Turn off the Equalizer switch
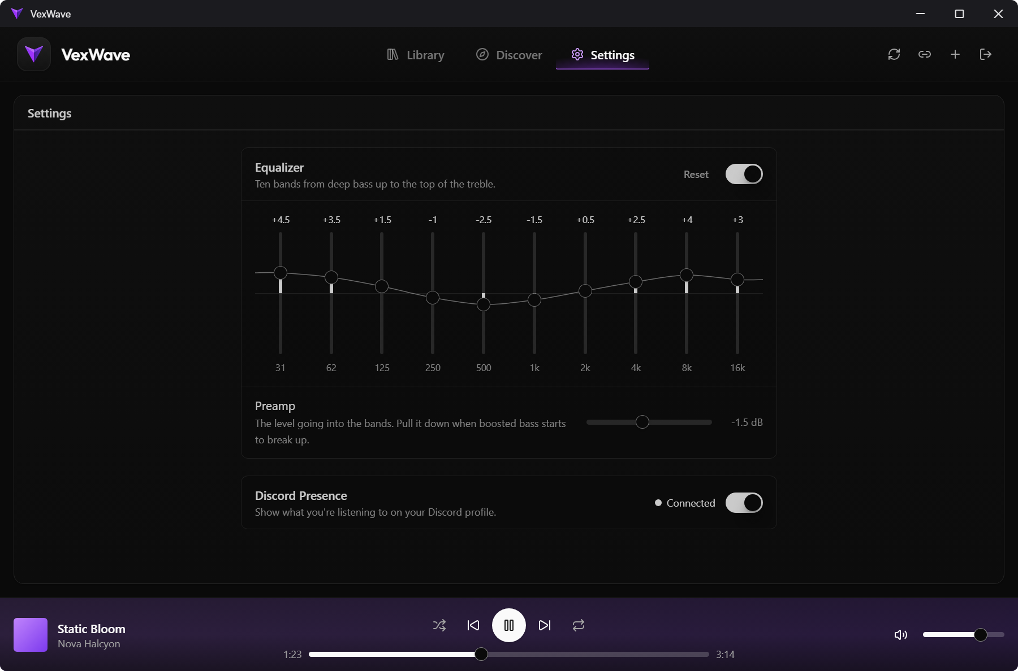This screenshot has width=1018, height=671. pyautogui.click(x=744, y=174)
